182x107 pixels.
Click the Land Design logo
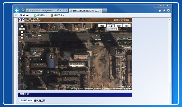click(30, 20)
